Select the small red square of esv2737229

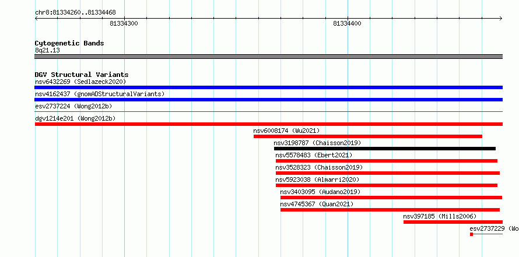click(x=471, y=234)
